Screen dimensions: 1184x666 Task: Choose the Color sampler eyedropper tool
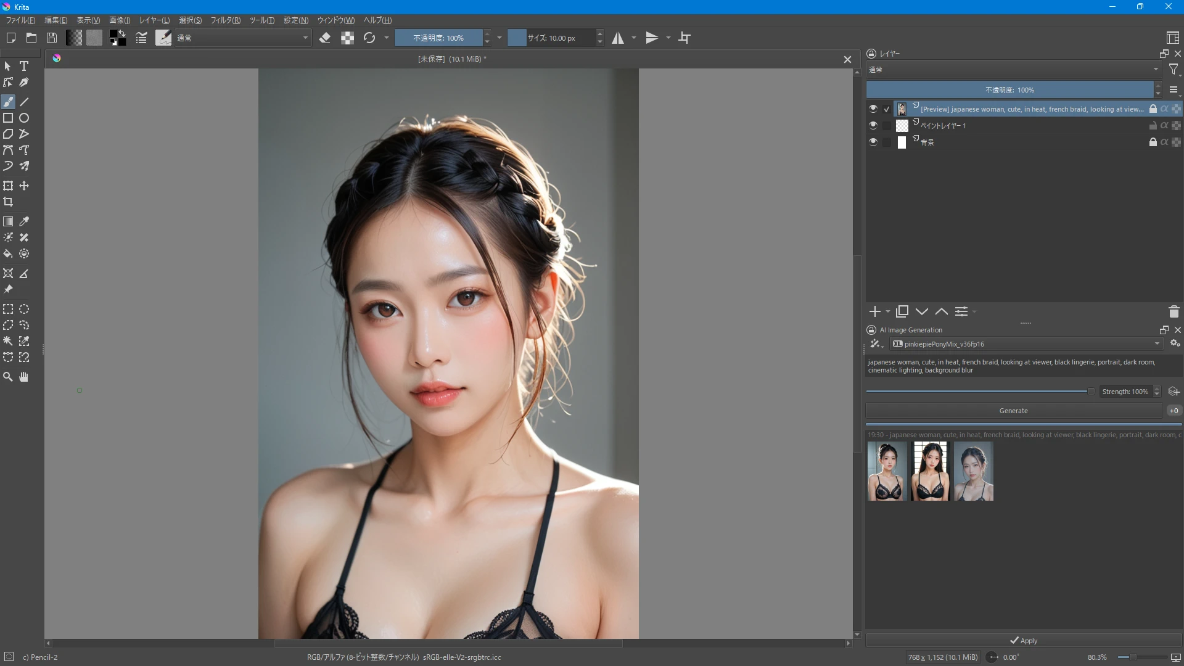click(x=24, y=221)
